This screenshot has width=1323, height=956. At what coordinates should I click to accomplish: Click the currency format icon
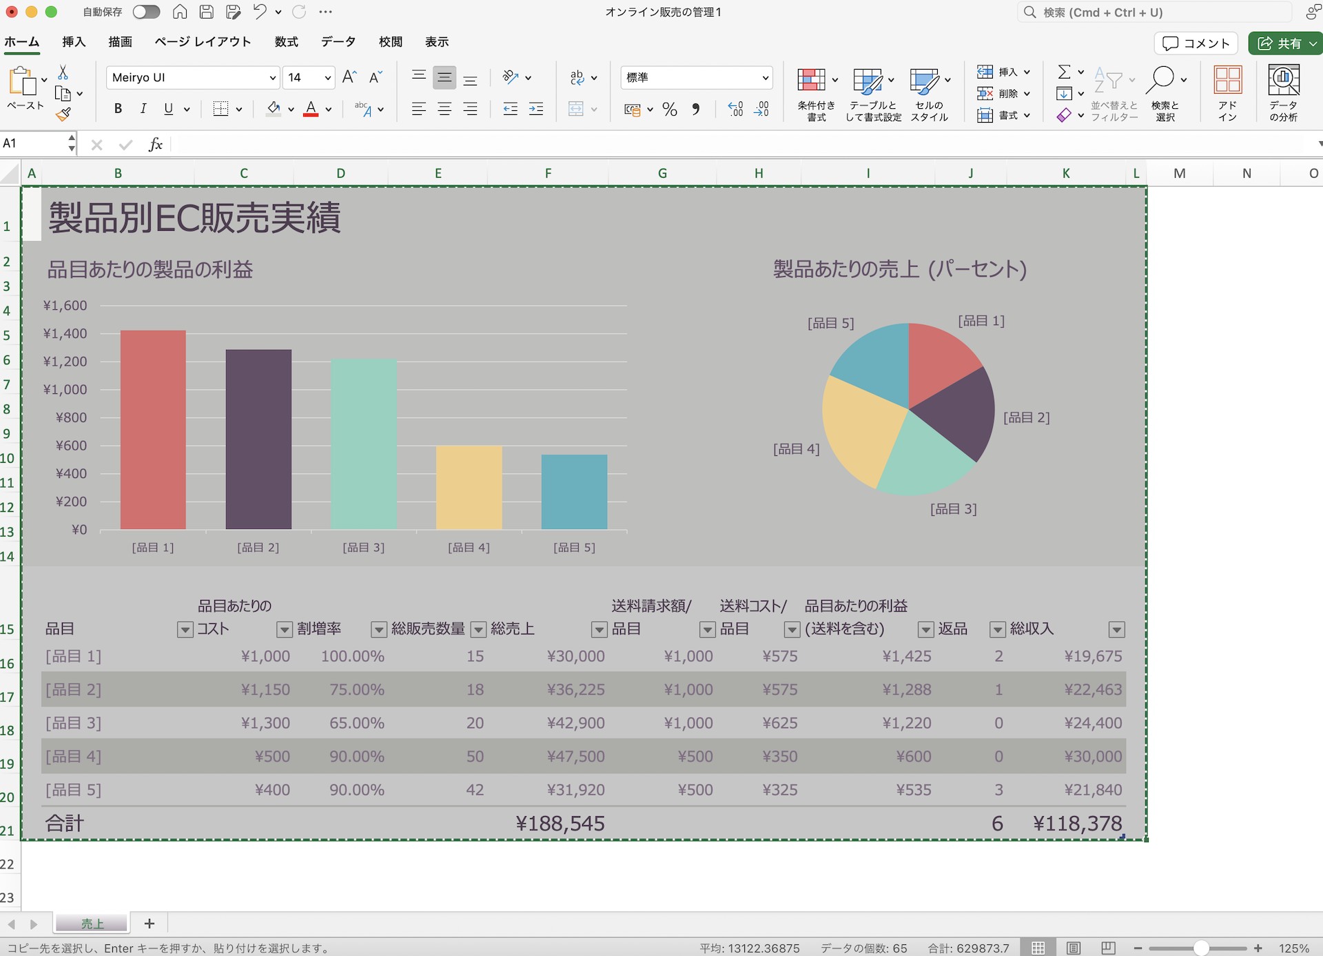tap(633, 110)
